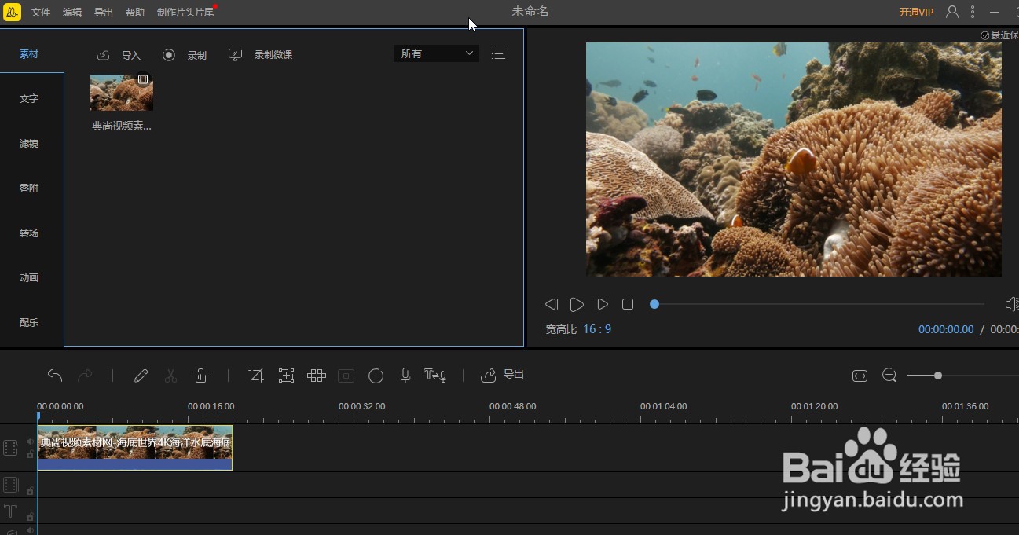The height and width of the screenshot is (535, 1019).
Task: Select the 滤镜 tab
Action: click(29, 144)
